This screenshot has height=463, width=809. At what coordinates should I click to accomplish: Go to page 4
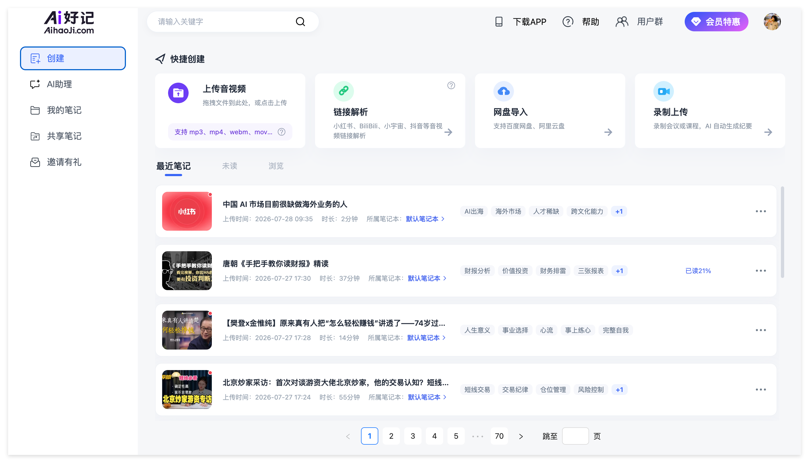[434, 436]
